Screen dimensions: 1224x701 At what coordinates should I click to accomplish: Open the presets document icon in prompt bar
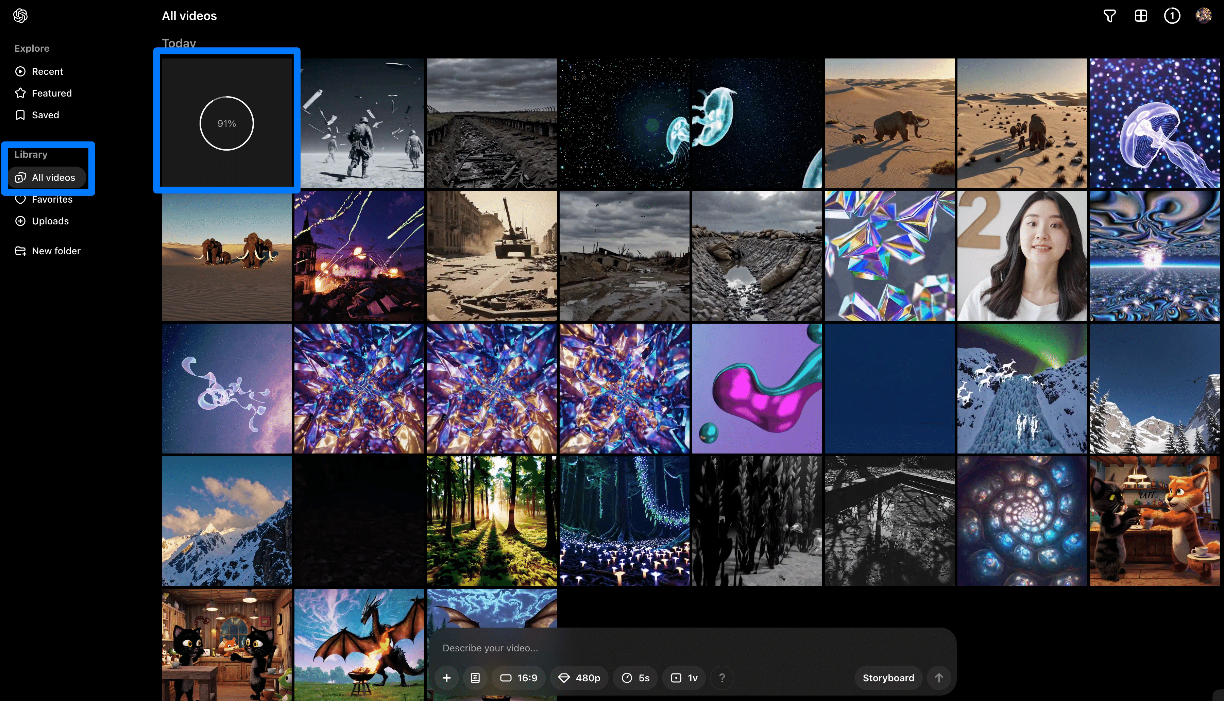(475, 678)
